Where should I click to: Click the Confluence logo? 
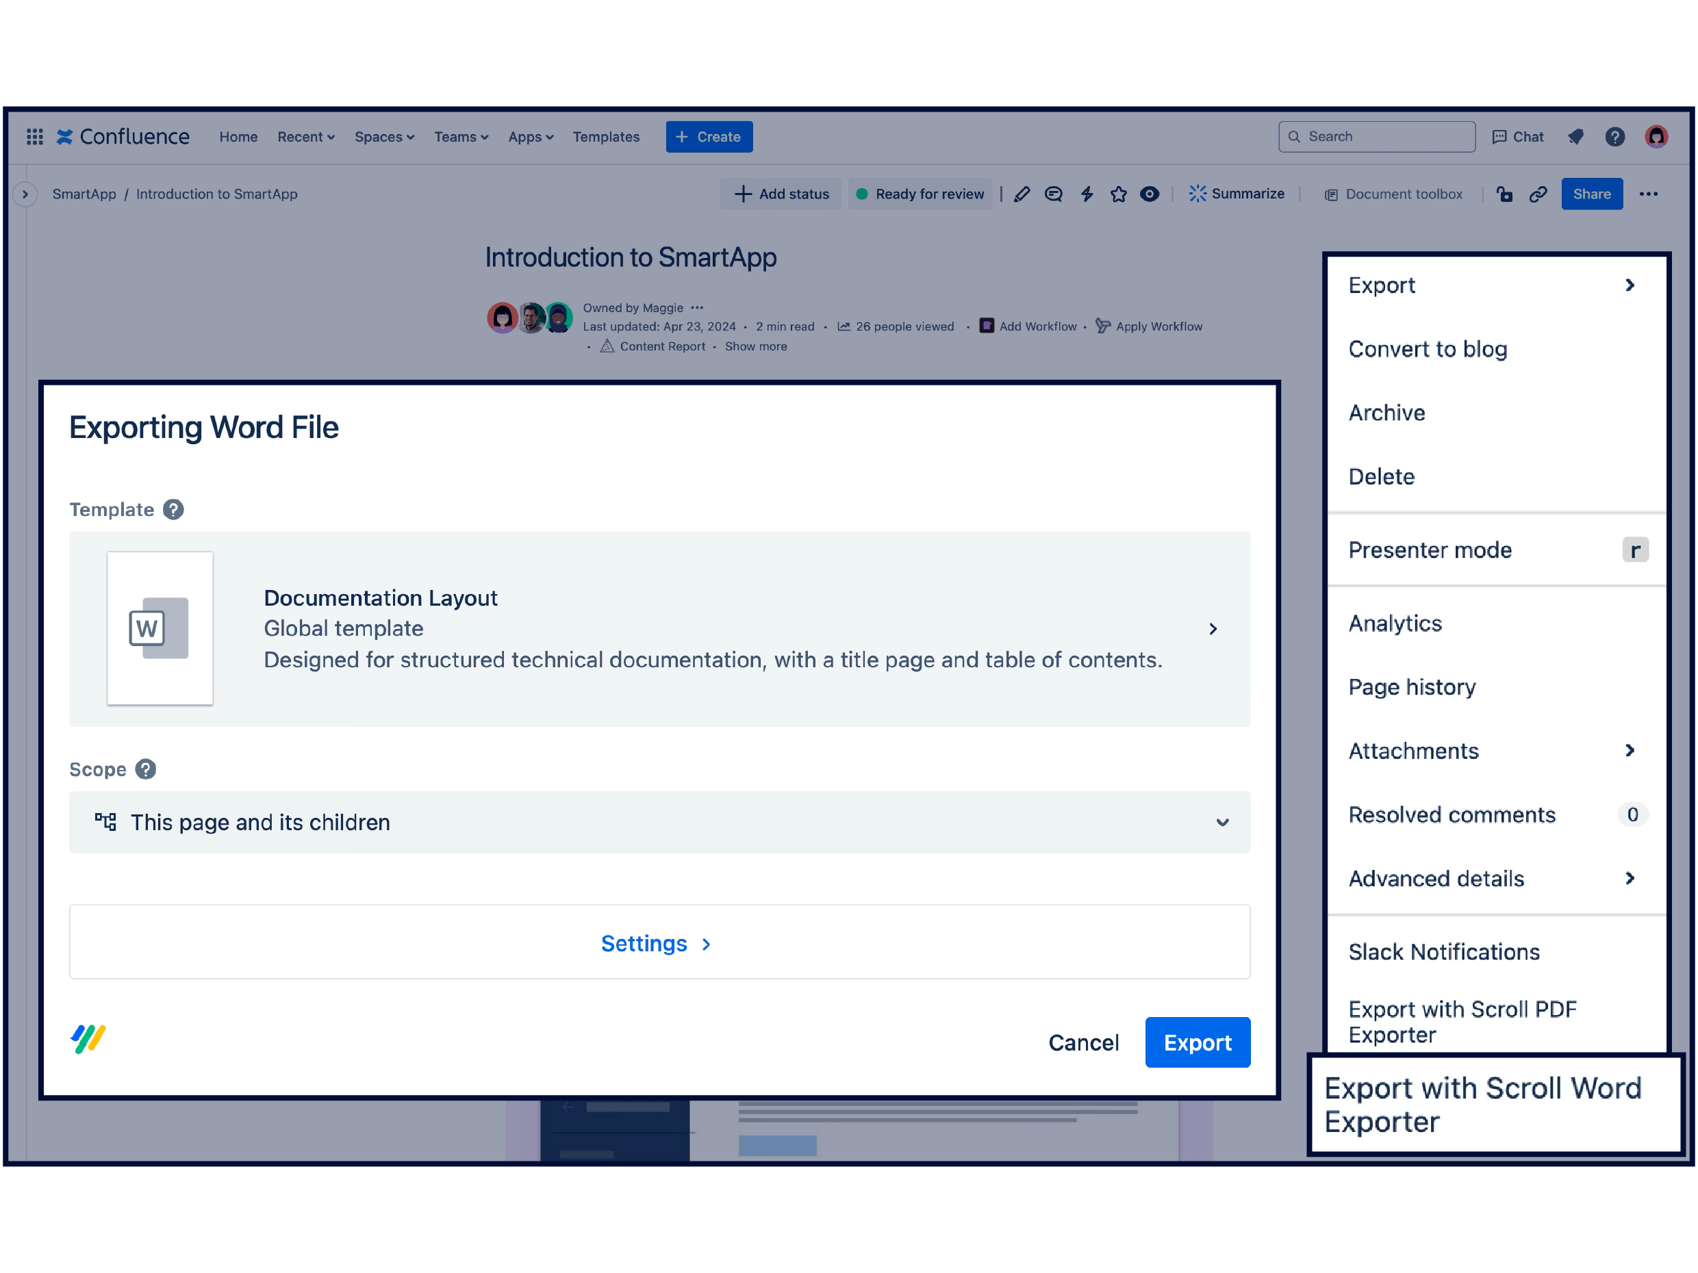coord(123,137)
